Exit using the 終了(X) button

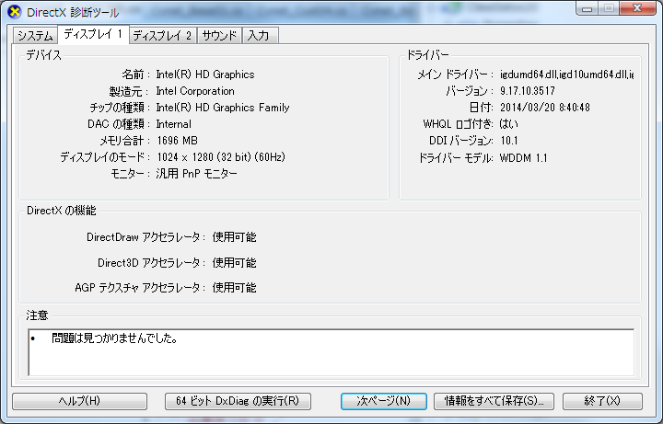click(602, 401)
